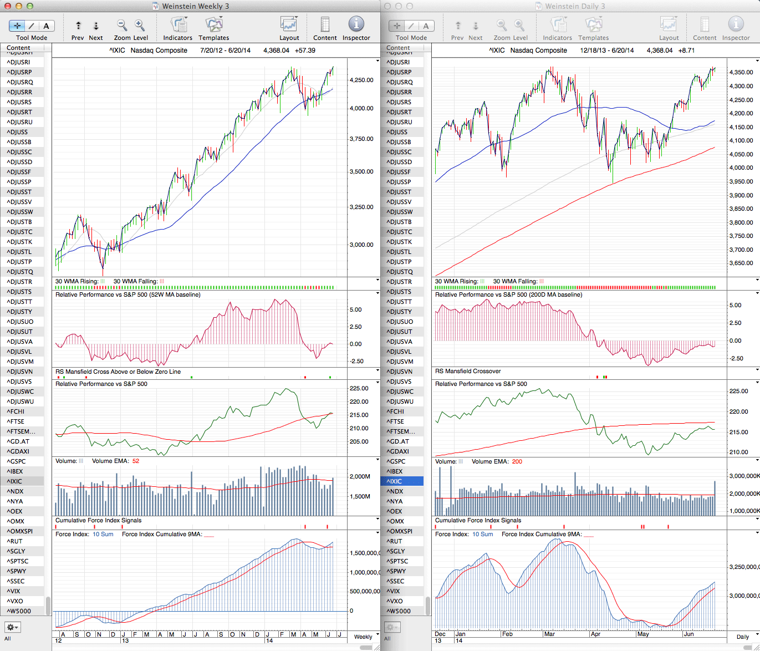The width and height of the screenshot is (760, 651).
Task: Open Daily Volume panel menu arrow
Action: click(x=757, y=460)
